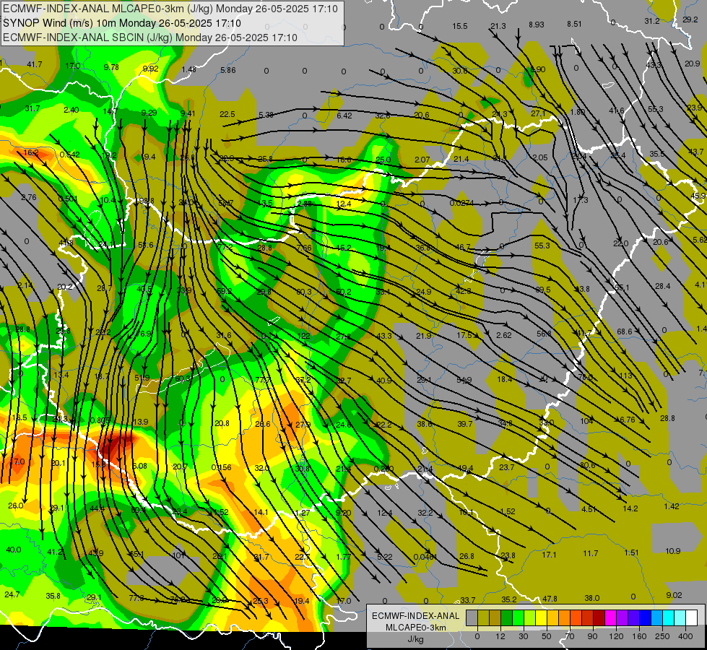This screenshot has width=707, height=650.
Task: Click the map value '98.8'
Action: coord(147,201)
